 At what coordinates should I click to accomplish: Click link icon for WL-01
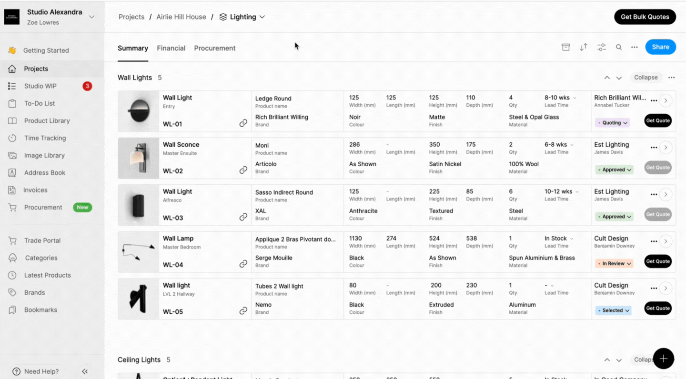tap(243, 123)
